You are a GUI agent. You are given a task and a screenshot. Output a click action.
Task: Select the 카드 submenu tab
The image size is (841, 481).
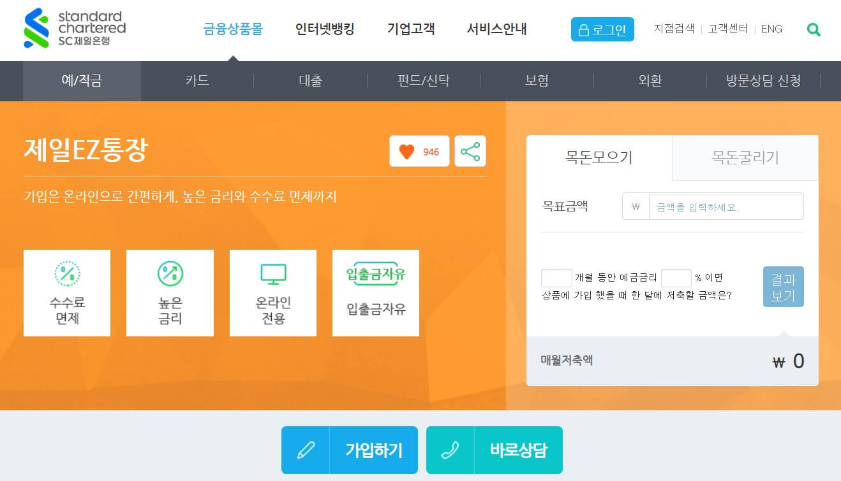point(197,81)
